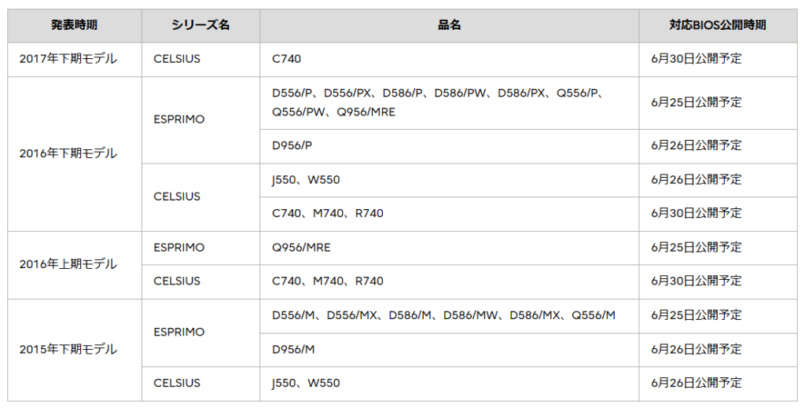Click the D956/M product cell
This screenshot has height=408, width=805.
coord(449,350)
